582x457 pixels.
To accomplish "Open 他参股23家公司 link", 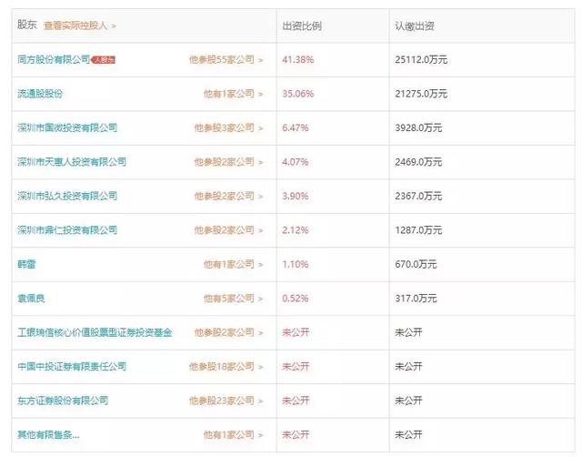I will pyautogui.click(x=226, y=401).
